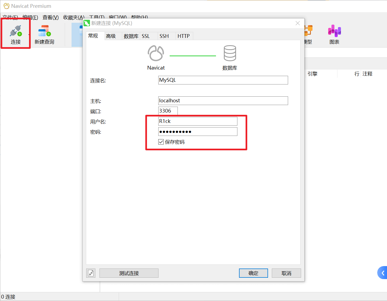The width and height of the screenshot is (387, 301).
Task: Open the SSH tab
Action: 164,36
